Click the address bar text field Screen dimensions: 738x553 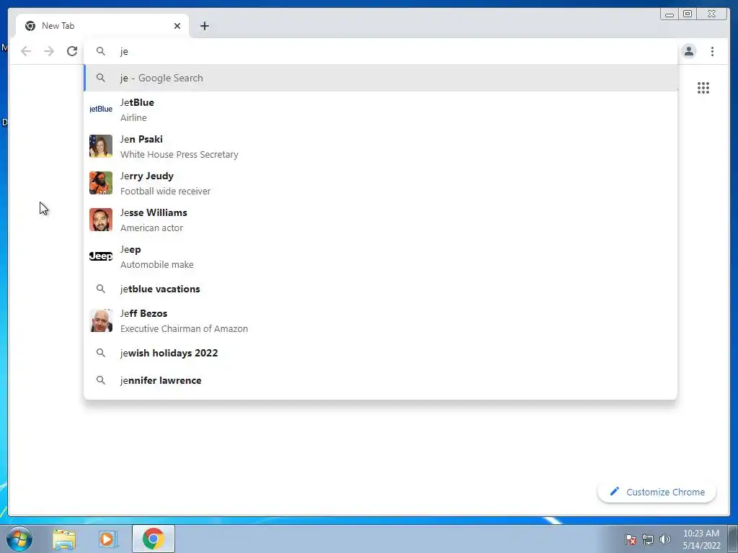381,51
